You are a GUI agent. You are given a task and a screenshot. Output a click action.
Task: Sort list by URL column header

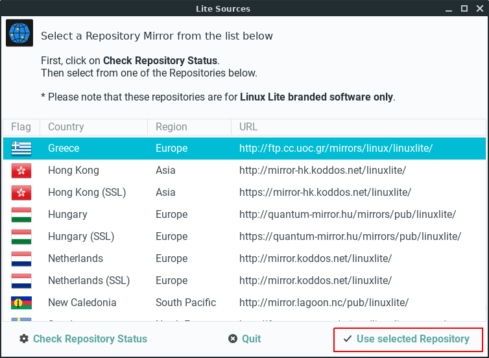tap(357, 127)
